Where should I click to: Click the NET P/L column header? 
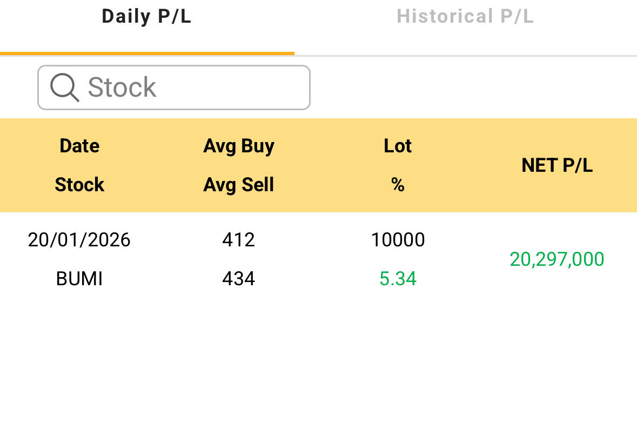click(557, 165)
